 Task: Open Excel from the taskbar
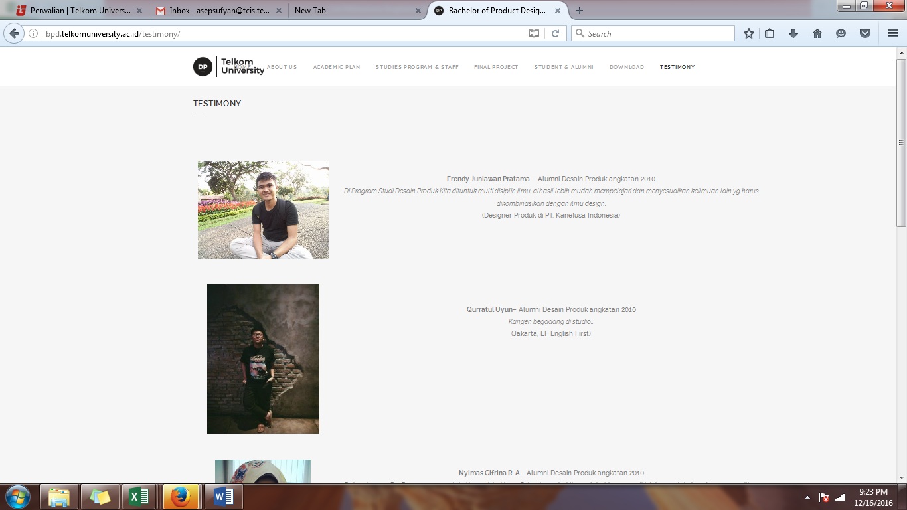[139, 497]
